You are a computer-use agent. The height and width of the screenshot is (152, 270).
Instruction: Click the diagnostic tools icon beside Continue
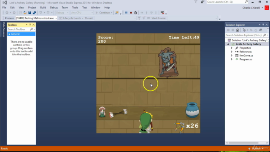pos(117,13)
